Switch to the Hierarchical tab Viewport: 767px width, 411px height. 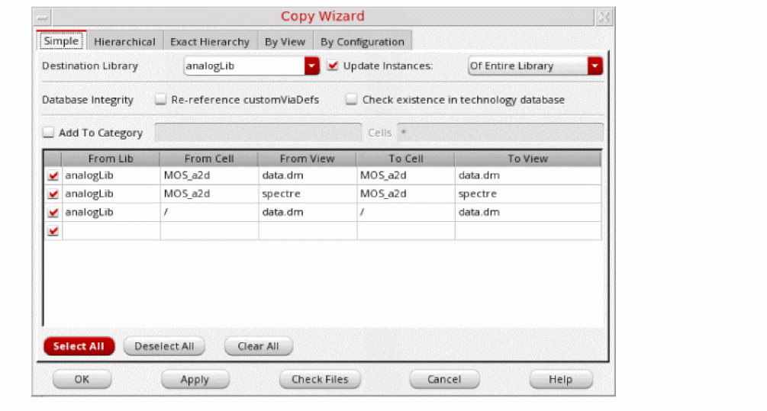tap(124, 41)
